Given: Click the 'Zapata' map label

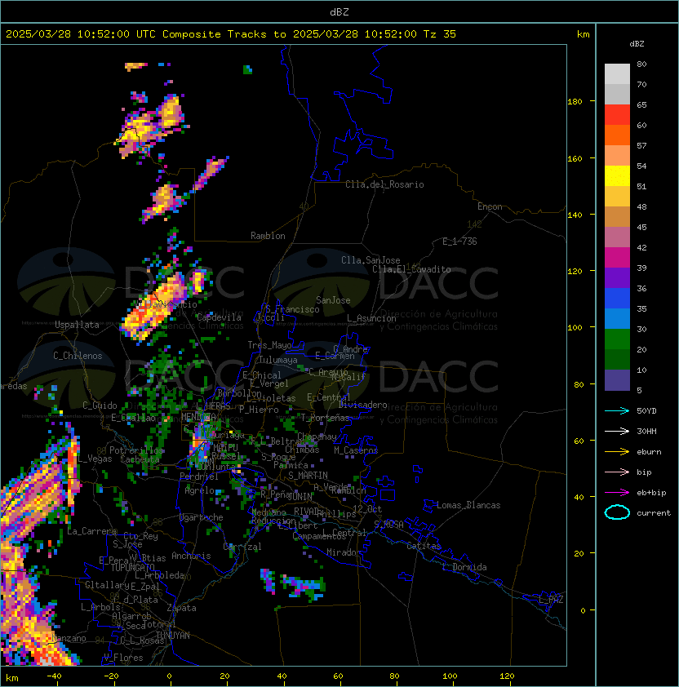Looking at the screenshot, I should pos(181,608).
